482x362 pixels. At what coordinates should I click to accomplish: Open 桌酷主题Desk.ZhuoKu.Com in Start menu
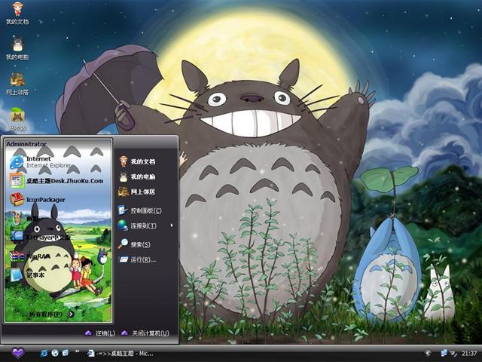click(56, 181)
